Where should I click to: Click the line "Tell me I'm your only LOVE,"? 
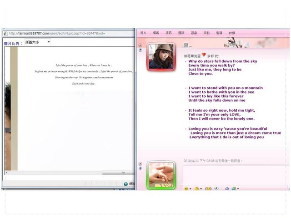[214, 114]
